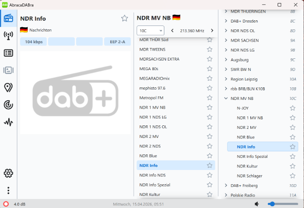Open the ensemble information antenna icon
Screen dimensions: 304x208
[8, 35]
